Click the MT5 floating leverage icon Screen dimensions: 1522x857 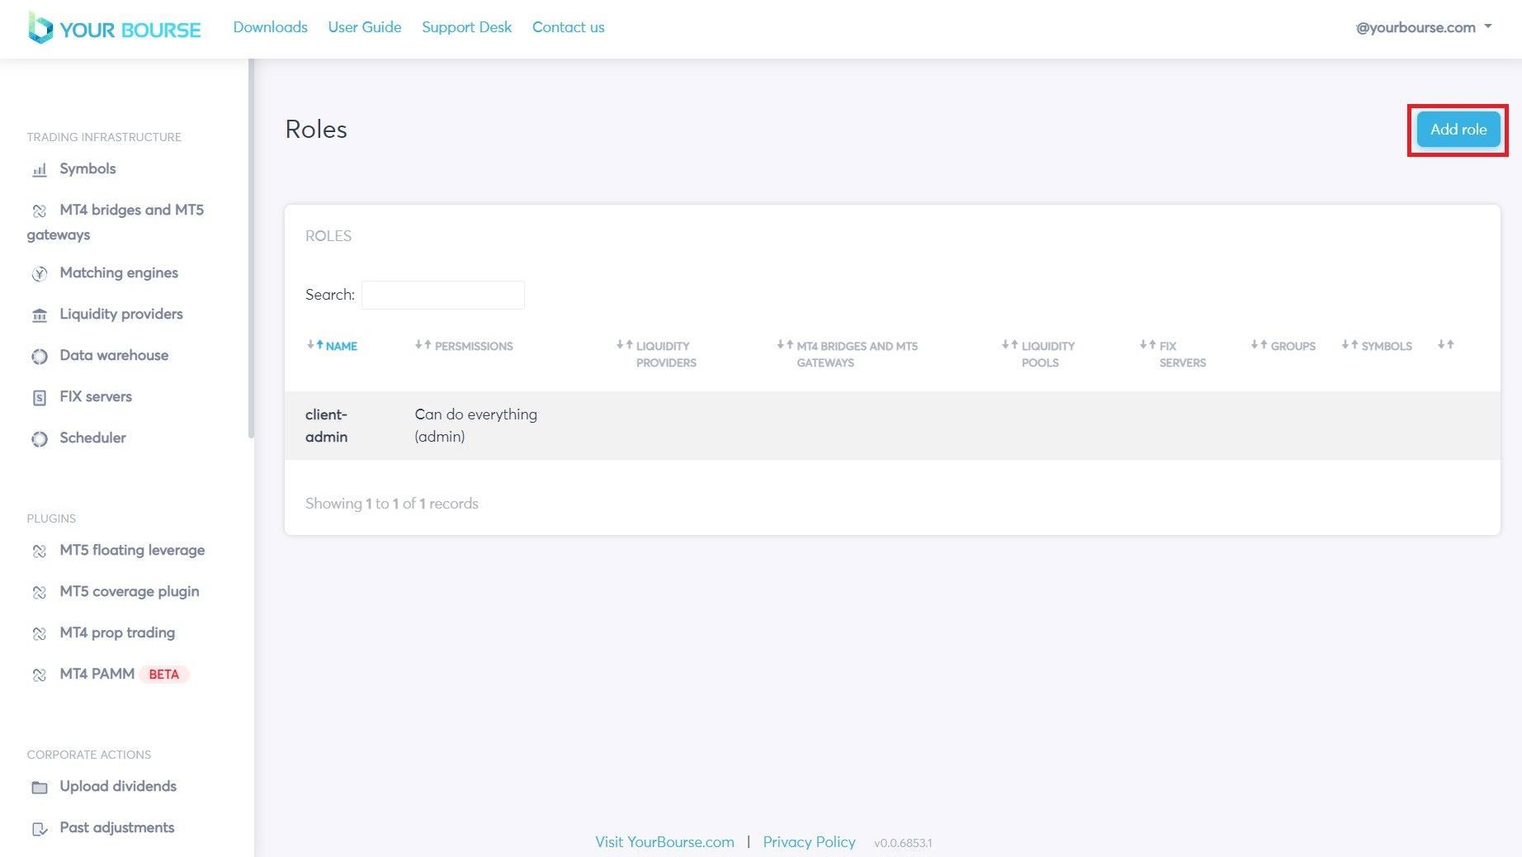point(40,552)
